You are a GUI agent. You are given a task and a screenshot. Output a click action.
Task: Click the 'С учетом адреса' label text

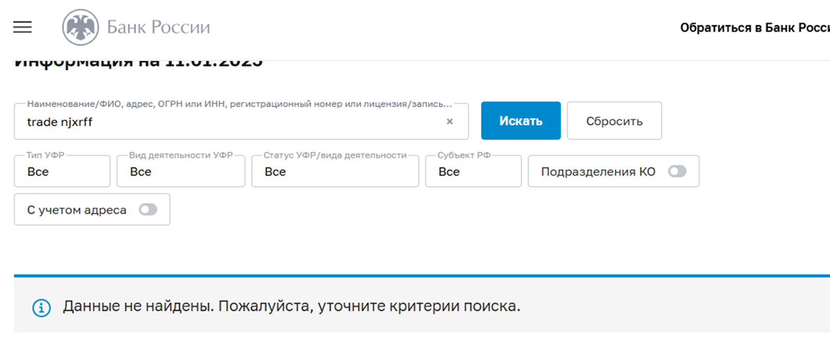(x=77, y=210)
